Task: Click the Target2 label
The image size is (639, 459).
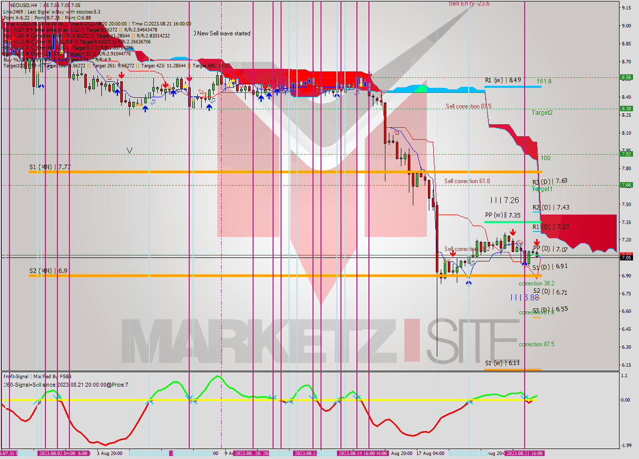Action: 542,113
